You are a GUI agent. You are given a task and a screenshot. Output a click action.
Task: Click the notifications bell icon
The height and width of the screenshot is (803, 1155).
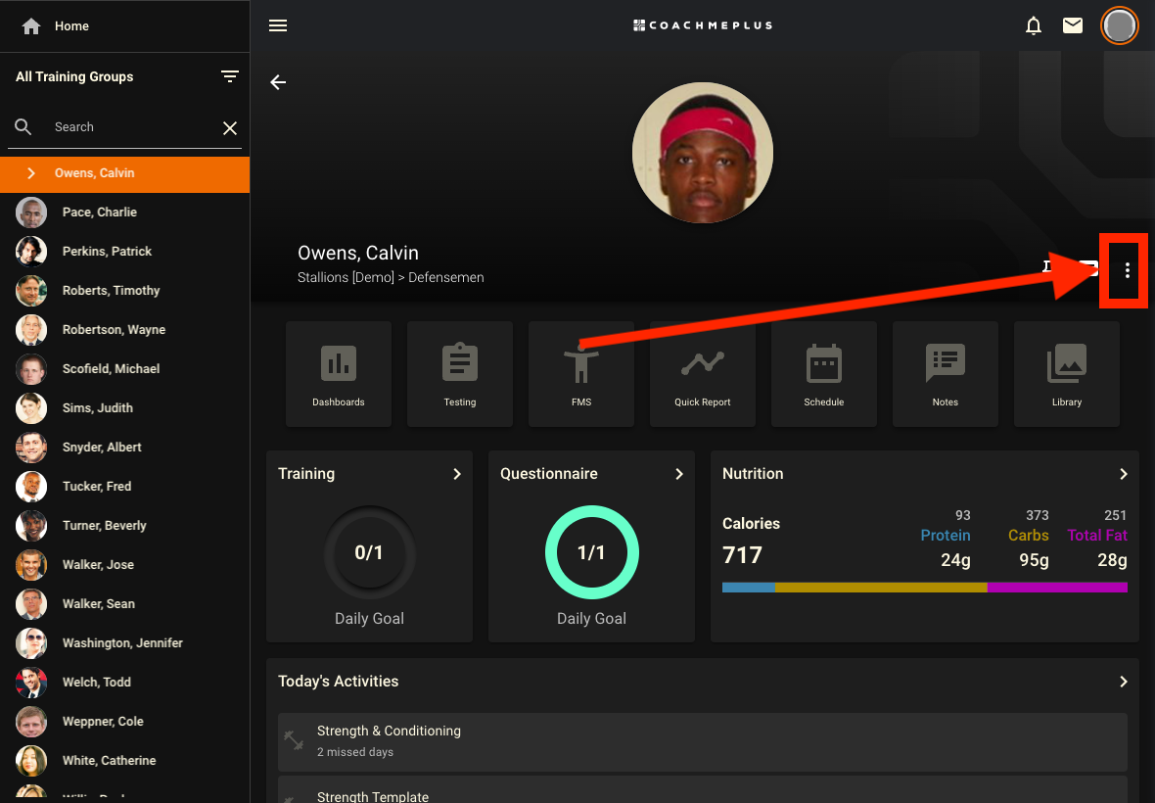click(x=1034, y=25)
